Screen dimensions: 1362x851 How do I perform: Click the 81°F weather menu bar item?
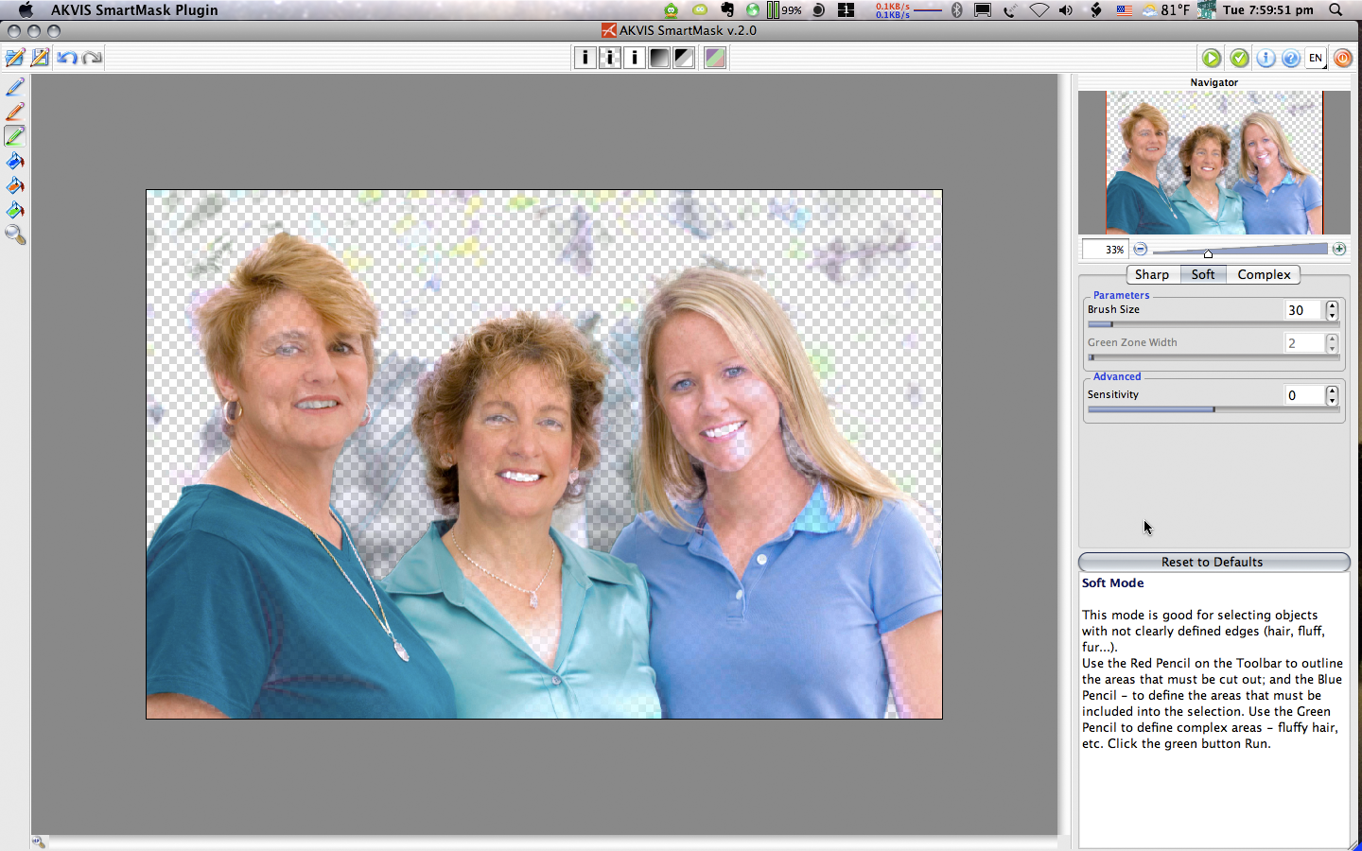[x=1166, y=9]
